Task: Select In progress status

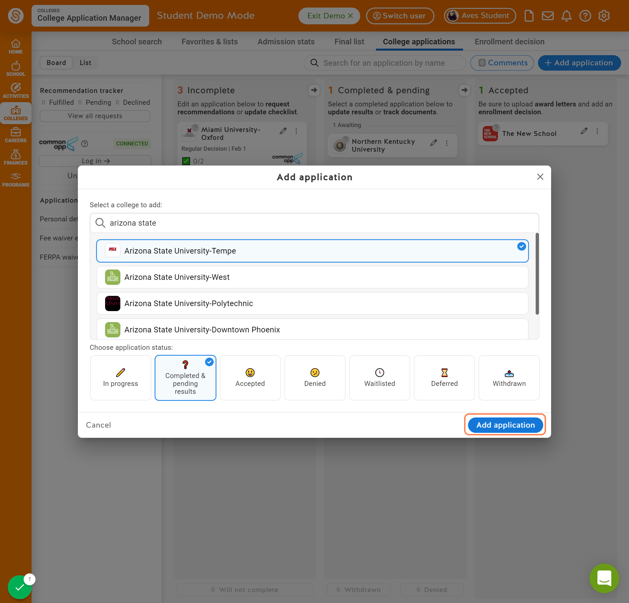Action: coord(121,378)
